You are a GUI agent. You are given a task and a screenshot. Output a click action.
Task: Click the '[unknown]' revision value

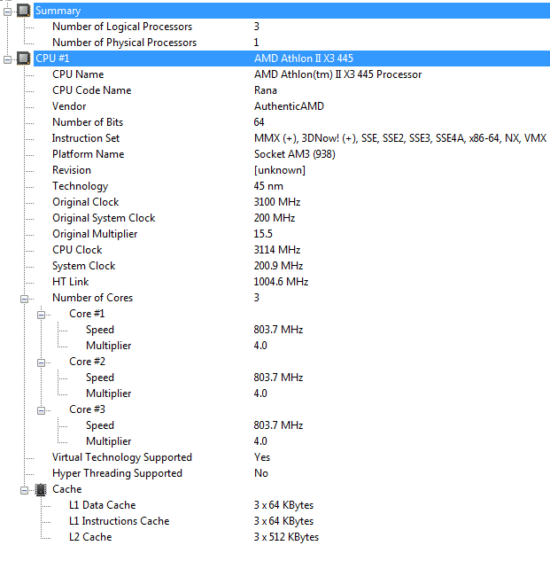(280, 170)
